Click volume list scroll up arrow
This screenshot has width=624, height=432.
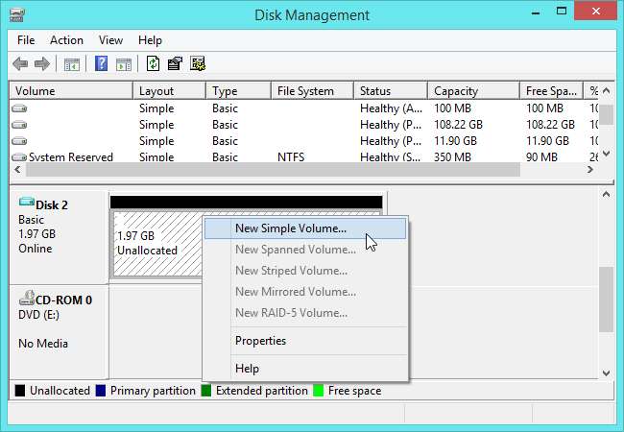point(606,91)
